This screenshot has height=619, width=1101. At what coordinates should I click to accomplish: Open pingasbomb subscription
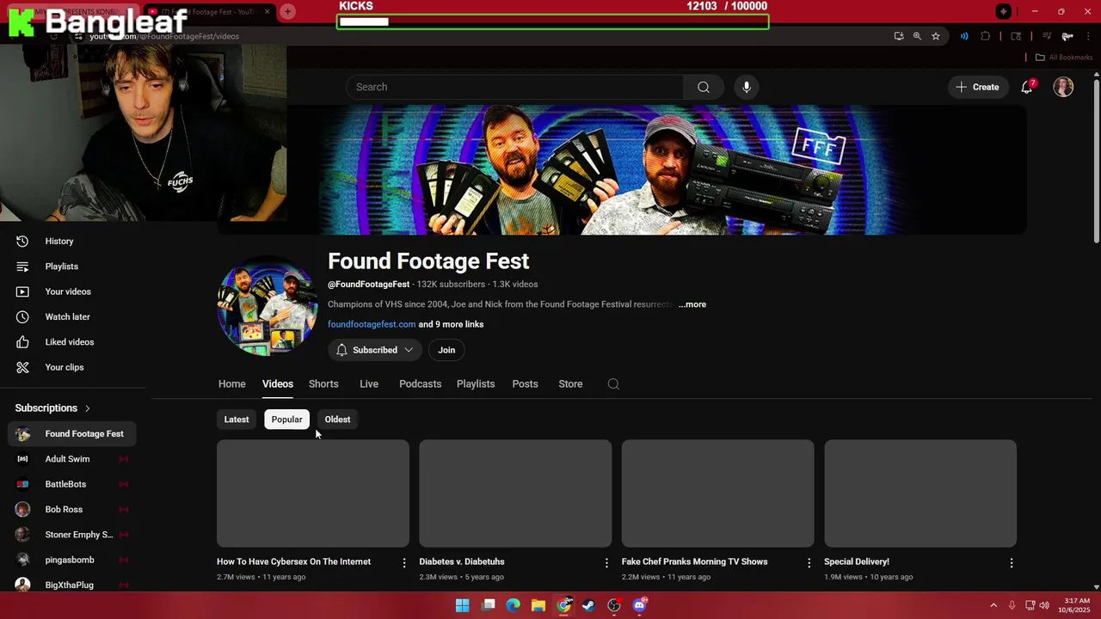click(x=72, y=560)
